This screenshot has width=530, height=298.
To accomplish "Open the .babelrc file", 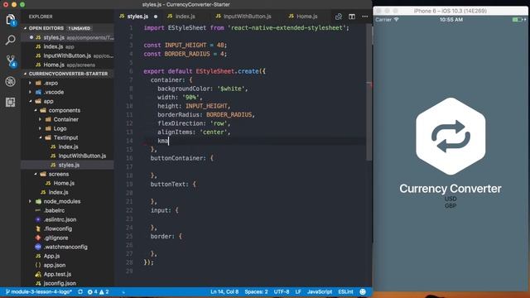I will pyautogui.click(x=68, y=210).
